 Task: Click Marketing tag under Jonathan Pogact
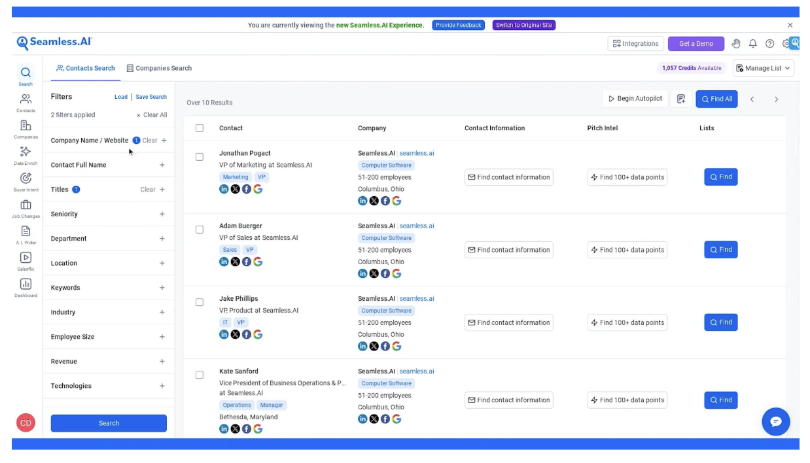(236, 177)
